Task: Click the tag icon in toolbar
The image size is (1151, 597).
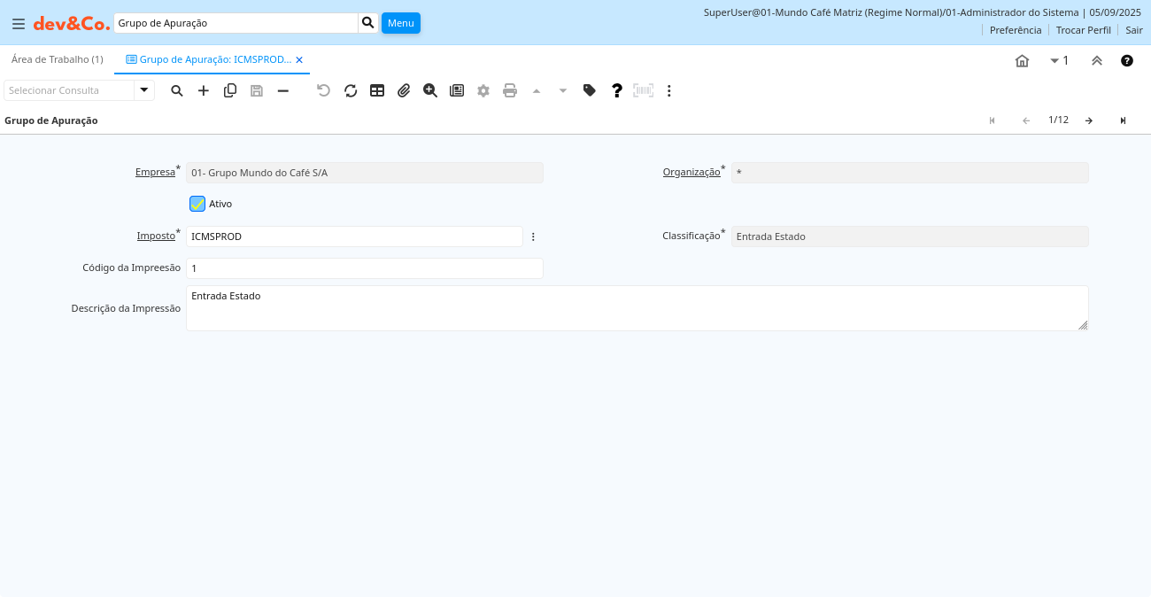Action: pos(590,90)
